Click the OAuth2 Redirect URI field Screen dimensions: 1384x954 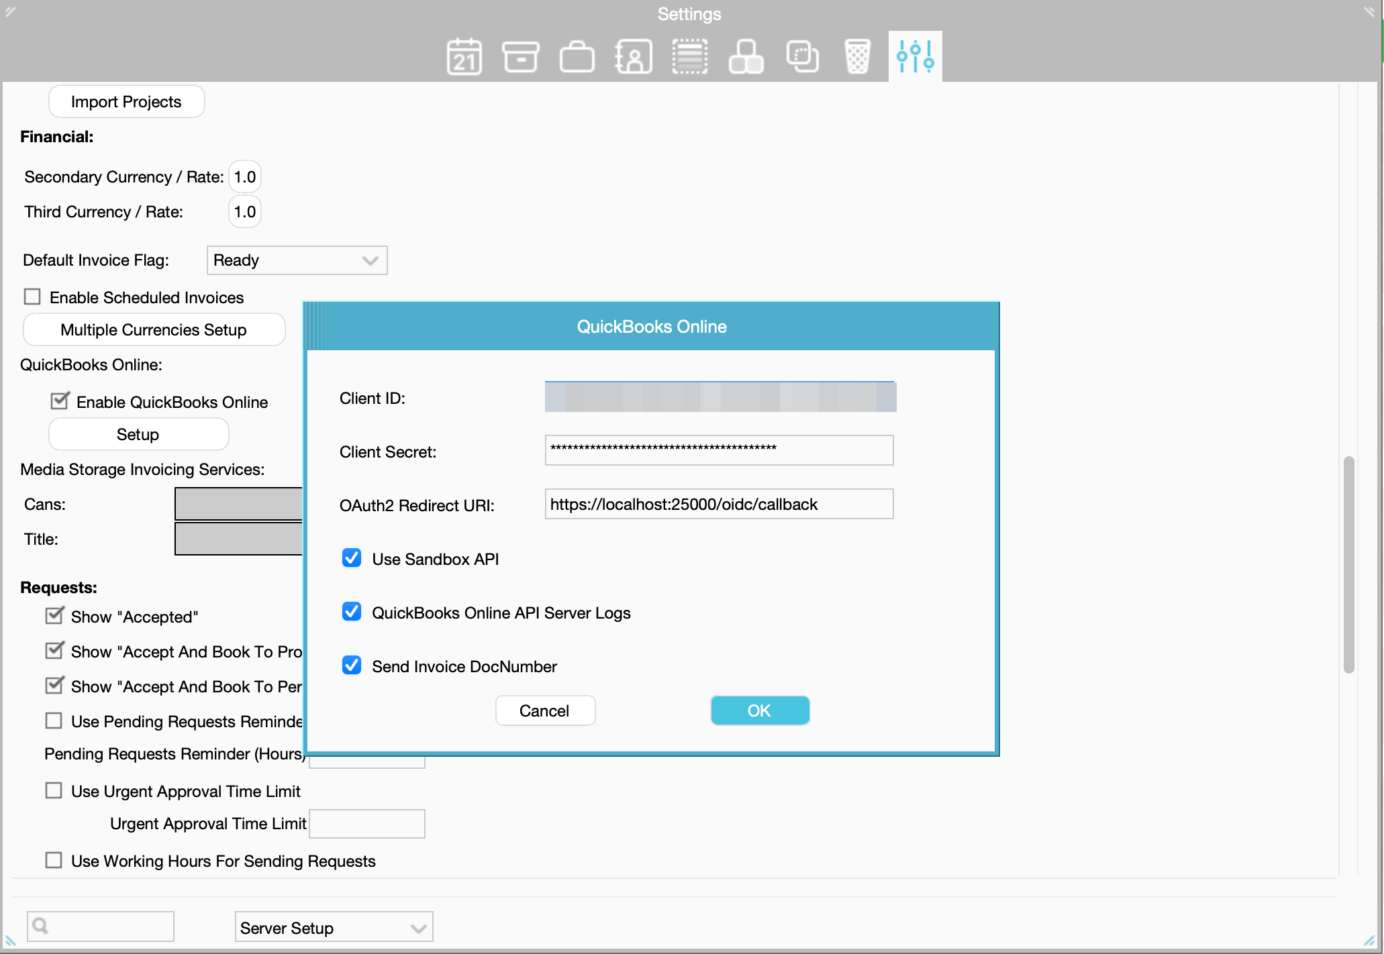click(718, 505)
